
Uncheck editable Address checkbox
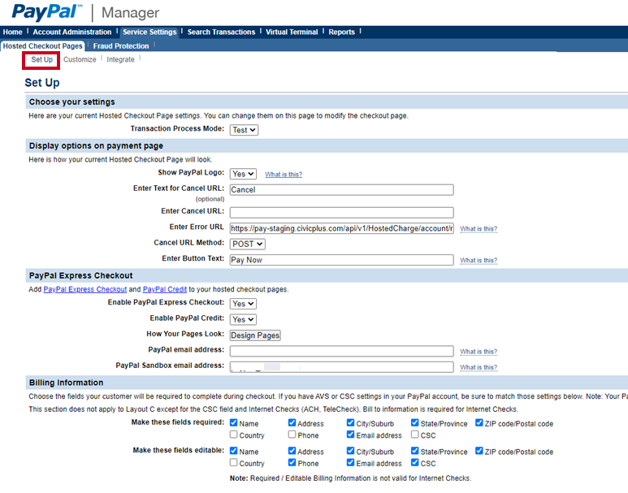[292, 451]
